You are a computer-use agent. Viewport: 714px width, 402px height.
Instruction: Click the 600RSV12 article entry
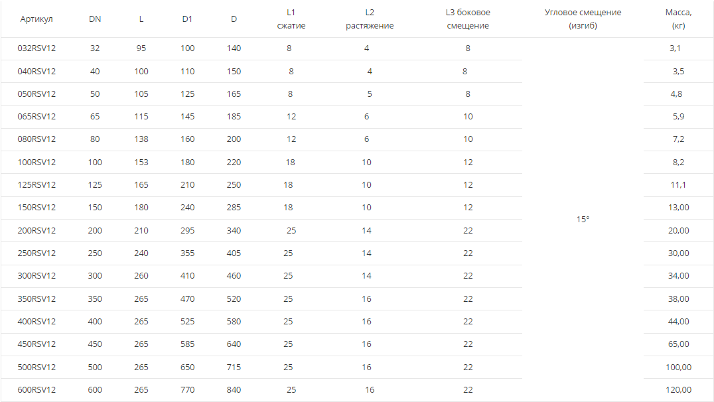[x=36, y=390]
